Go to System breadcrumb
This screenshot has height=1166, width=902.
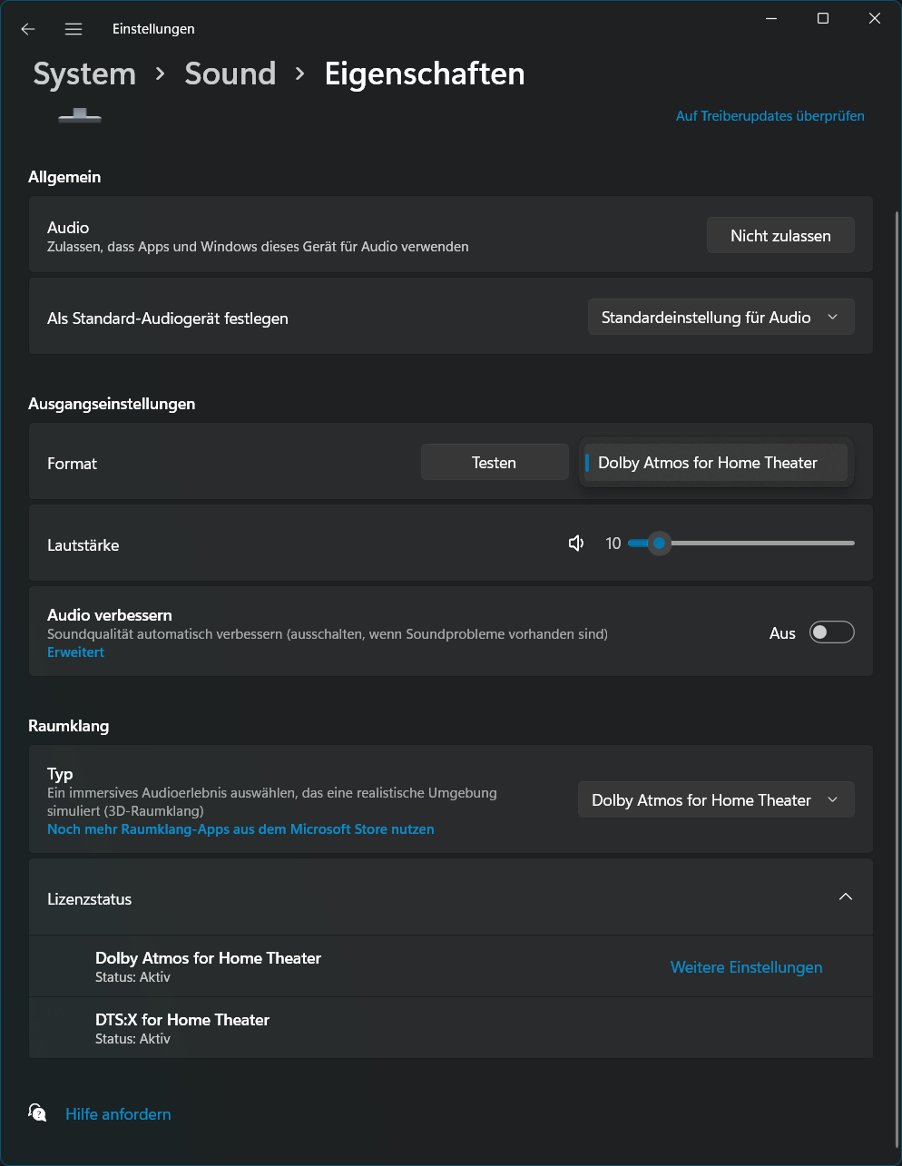[84, 73]
